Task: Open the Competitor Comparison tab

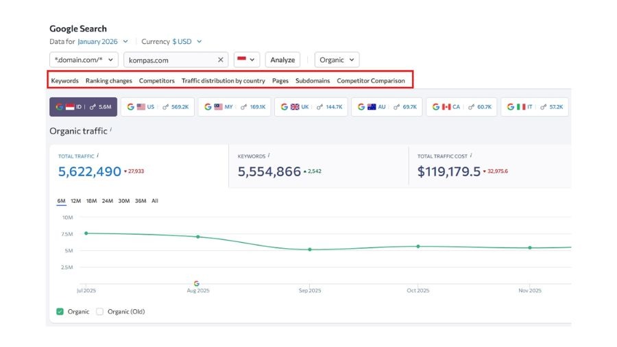Action: click(x=370, y=81)
